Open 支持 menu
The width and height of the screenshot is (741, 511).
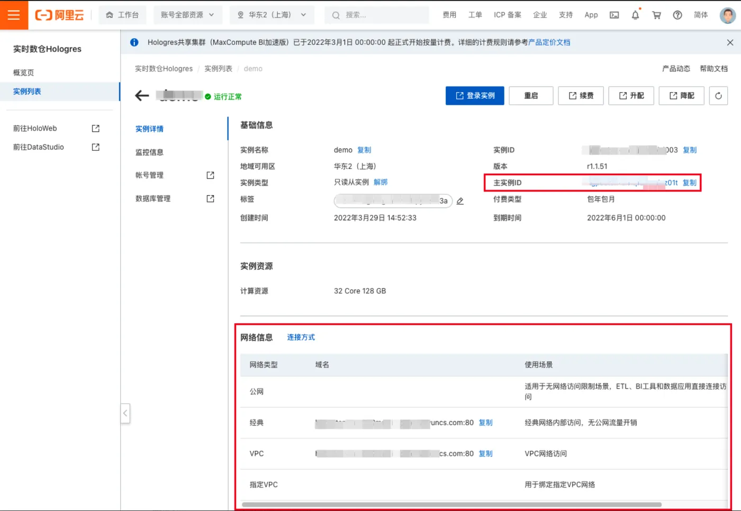coord(566,15)
